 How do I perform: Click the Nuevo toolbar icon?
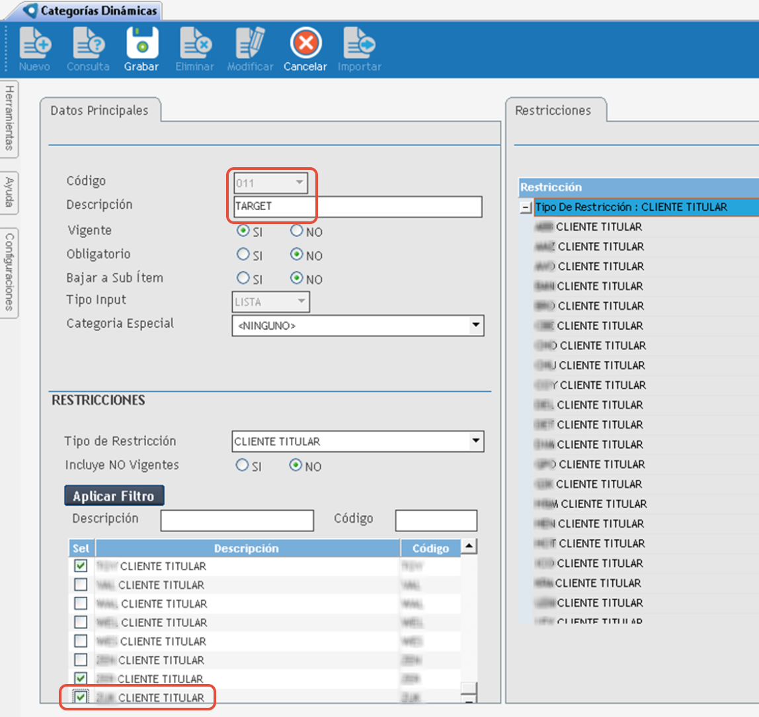tap(35, 49)
